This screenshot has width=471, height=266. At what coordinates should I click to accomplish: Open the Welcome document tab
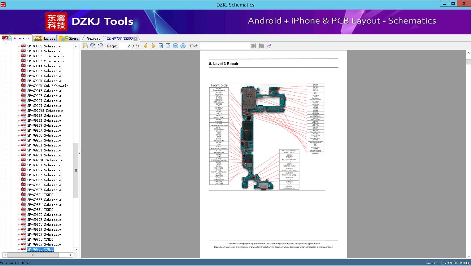coord(94,38)
